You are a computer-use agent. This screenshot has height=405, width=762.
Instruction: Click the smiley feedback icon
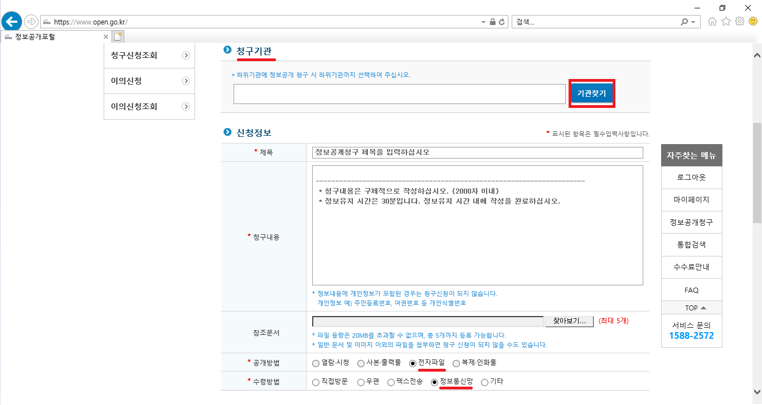click(753, 22)
